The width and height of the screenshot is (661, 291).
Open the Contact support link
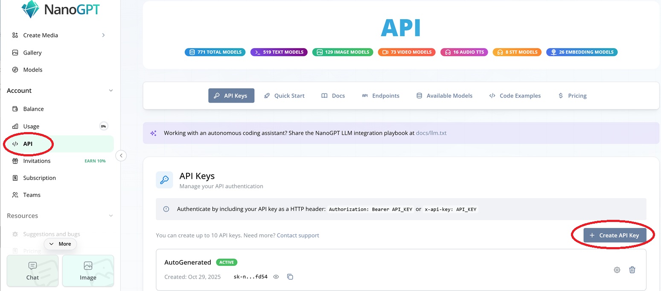pyautogui.click(x=298, y=236)
